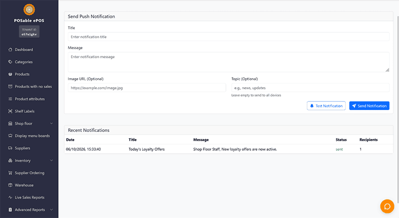
Task: Focus the notification Title input
Action: pos(228,37)
